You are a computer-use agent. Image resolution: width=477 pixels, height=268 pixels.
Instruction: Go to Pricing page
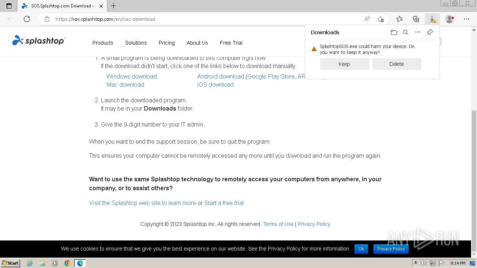coord(167,43)
